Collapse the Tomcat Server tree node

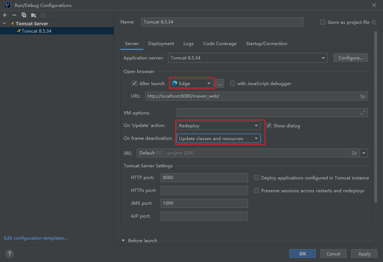[4, 23]
